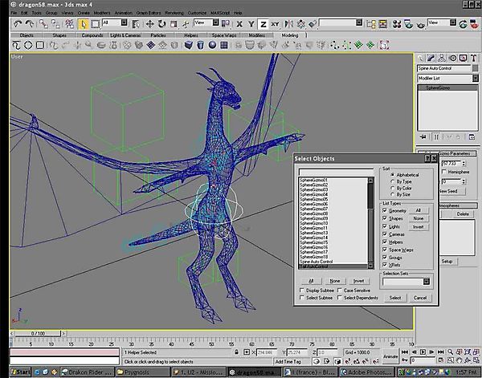This screenshot has height=378, width=482.
Task: Open the Modifiers menu
Action: pyautogui.click(x=102, y=13)
